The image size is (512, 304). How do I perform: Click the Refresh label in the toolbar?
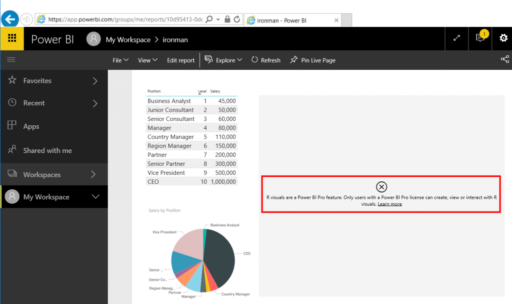click(270, 60)
